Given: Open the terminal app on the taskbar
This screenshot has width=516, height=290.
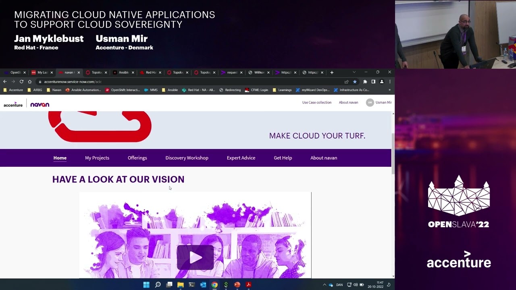Looking at the screenshot, I should click(x=192, y=285).
